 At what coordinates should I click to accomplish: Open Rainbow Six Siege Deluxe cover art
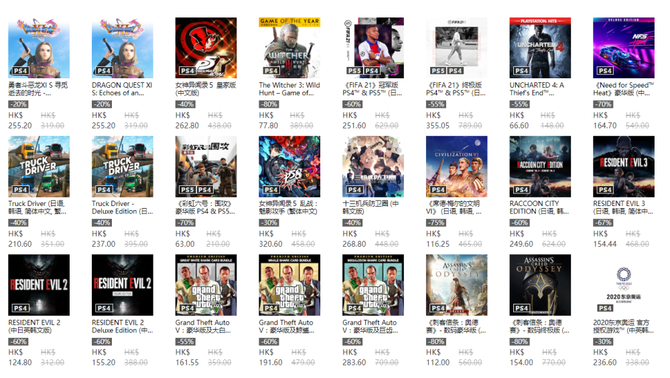[x=206, y=167]
